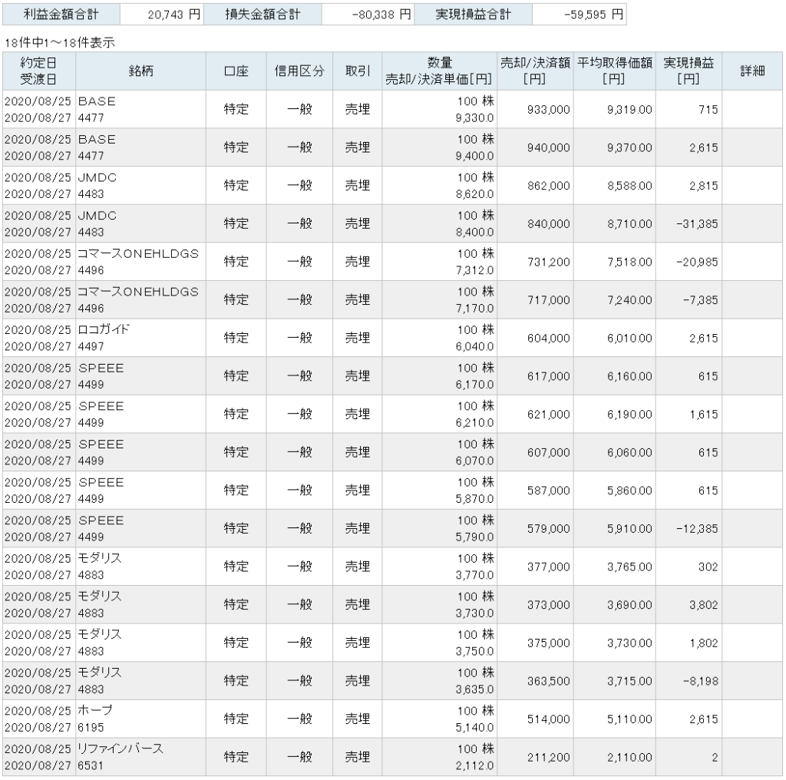
Task: Click the 売却/決済額 column header
Action: tap(535, 71)
